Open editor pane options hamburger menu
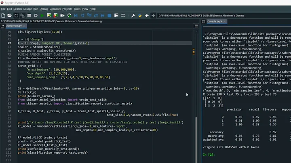291x163 pixels. 196,26
